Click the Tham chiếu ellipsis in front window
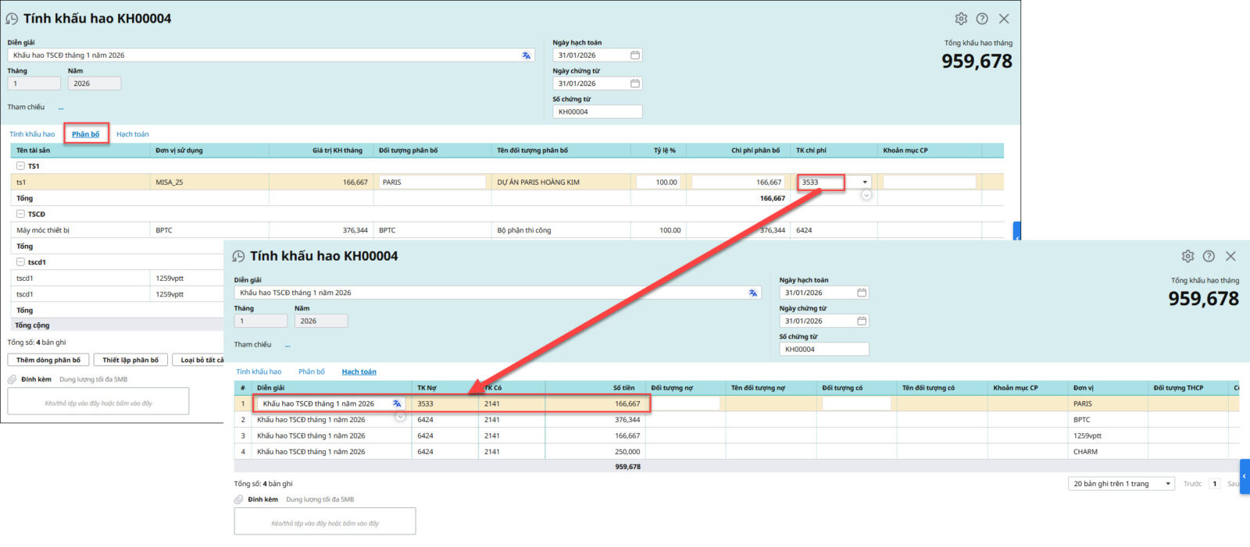 point(287,345)
